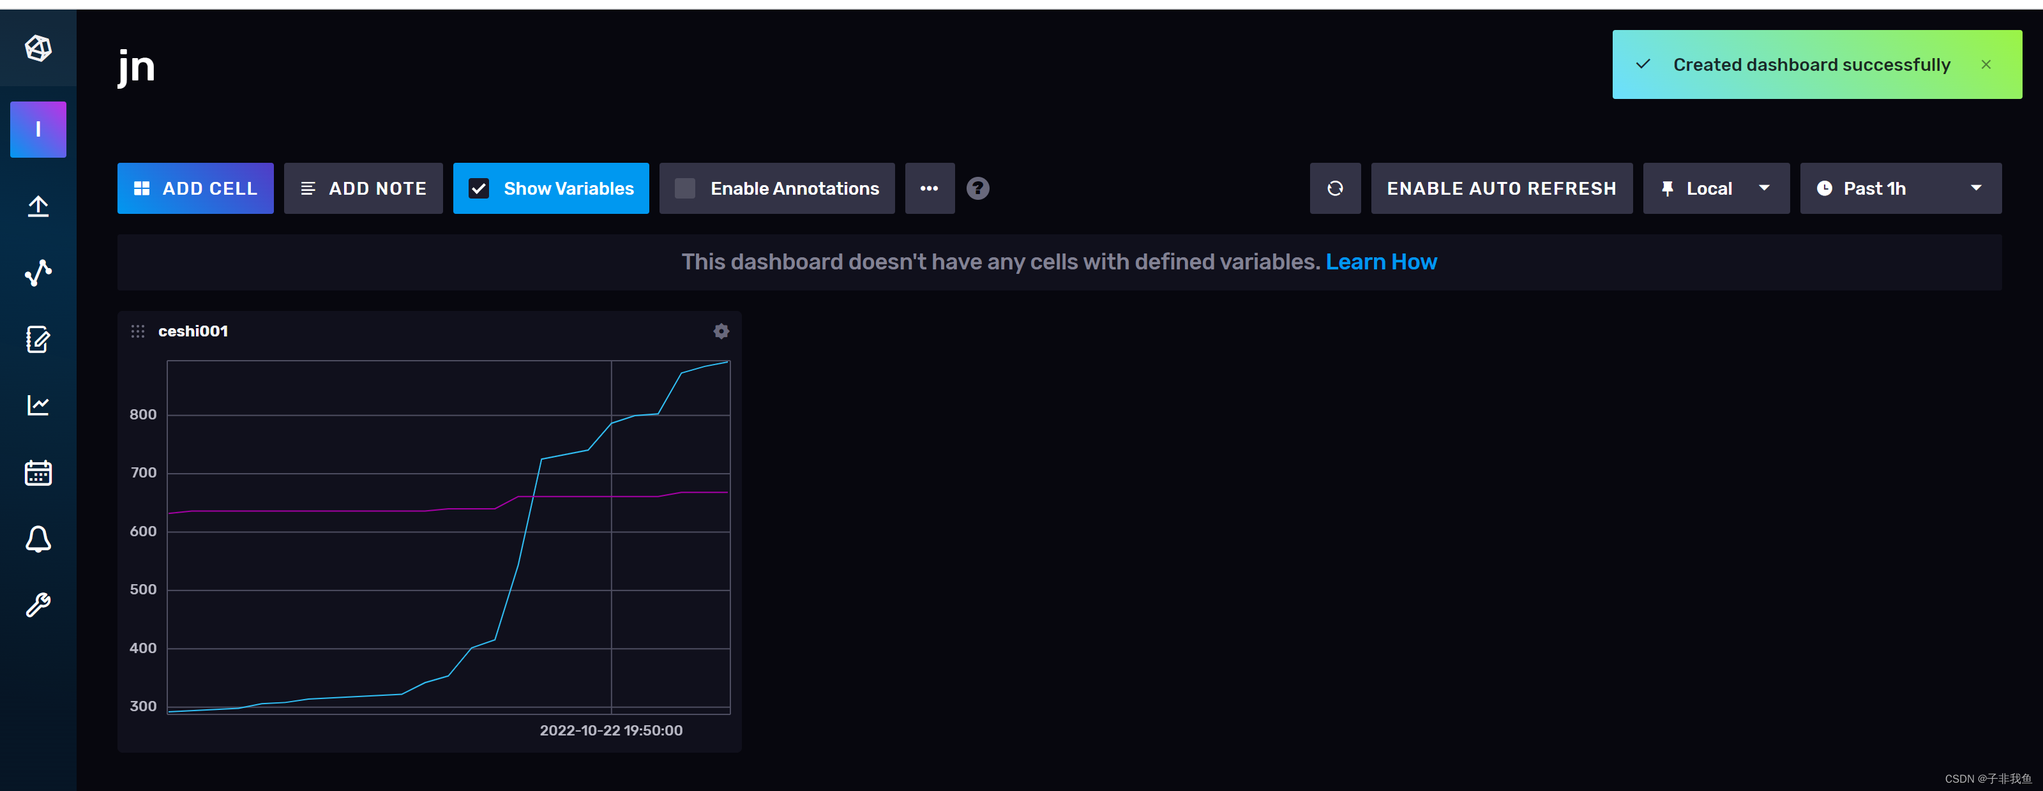The image size is (2043, 791).
Task: Open Settings wrench icon
Action: pos(38,605)
